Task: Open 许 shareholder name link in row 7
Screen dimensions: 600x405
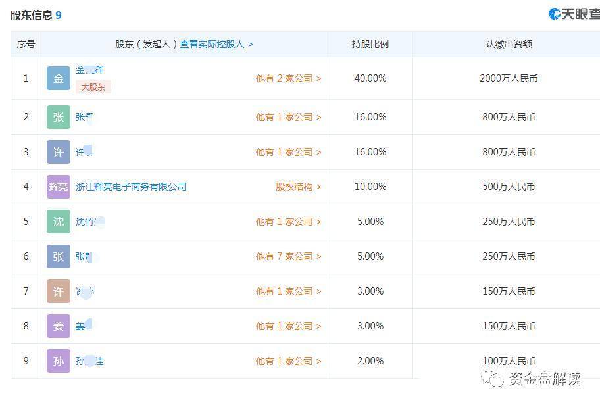Action: [85, 291]
